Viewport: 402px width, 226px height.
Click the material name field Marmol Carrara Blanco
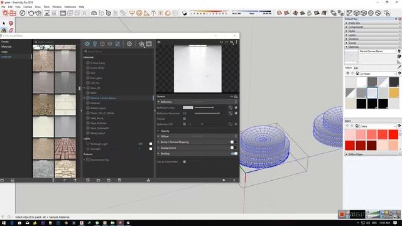(378, 51)
